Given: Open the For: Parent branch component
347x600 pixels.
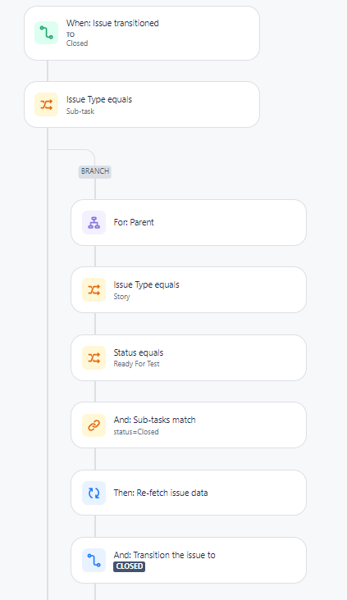Looking at the screenshot, I should point(189,222).
